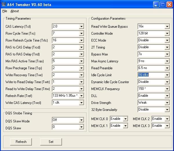Open the DLL dropdown

pyautogui.click(x=167, y=96)
